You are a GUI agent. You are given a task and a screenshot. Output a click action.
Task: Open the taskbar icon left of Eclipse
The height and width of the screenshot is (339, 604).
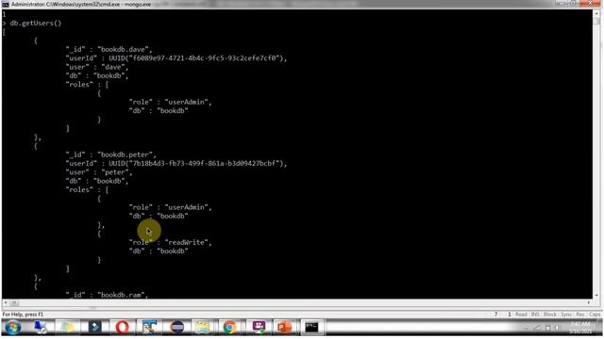[x=149, y=327]
